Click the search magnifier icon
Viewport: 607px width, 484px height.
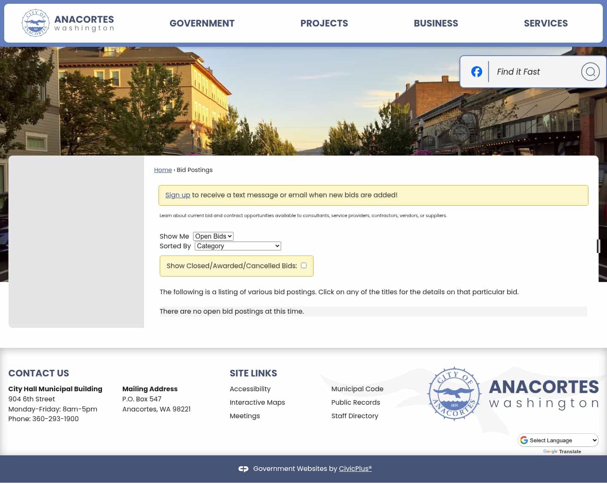(590, 72)
